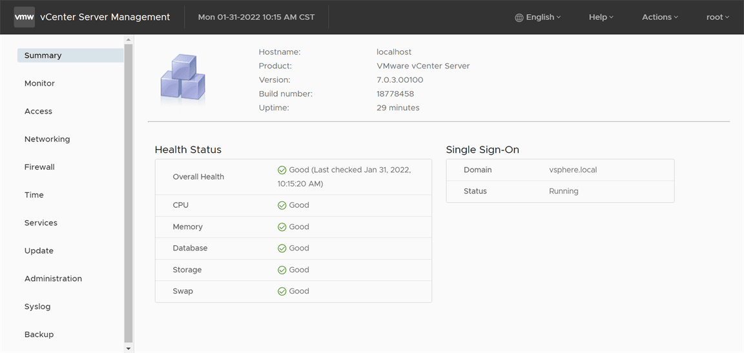Click the VMware logo icon
This screenshot has width=744, height=353.
pyautogui.click(x=24, y=17)
